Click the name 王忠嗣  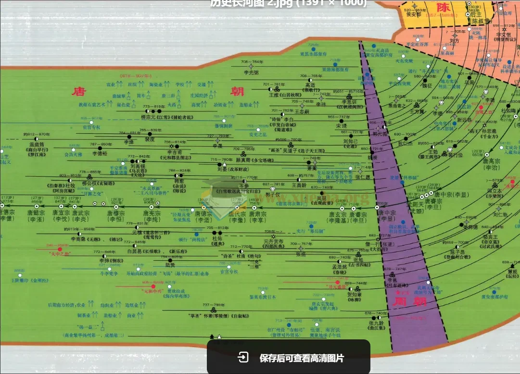tap(302, 112)
